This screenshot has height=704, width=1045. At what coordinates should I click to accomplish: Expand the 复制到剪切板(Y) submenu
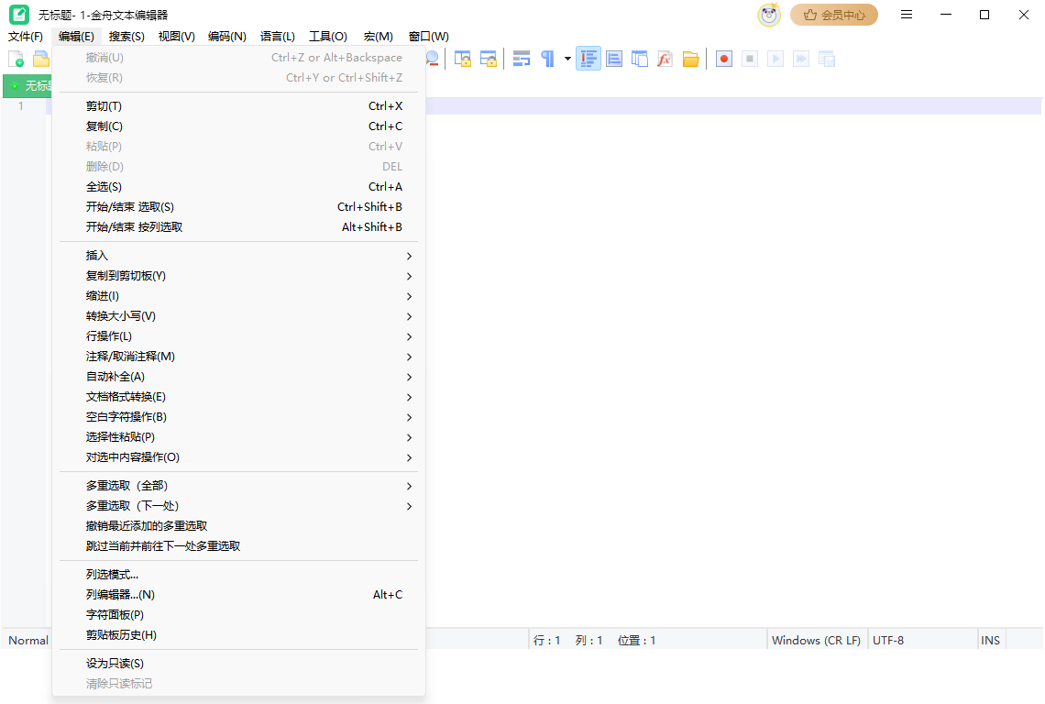(238, 275)
